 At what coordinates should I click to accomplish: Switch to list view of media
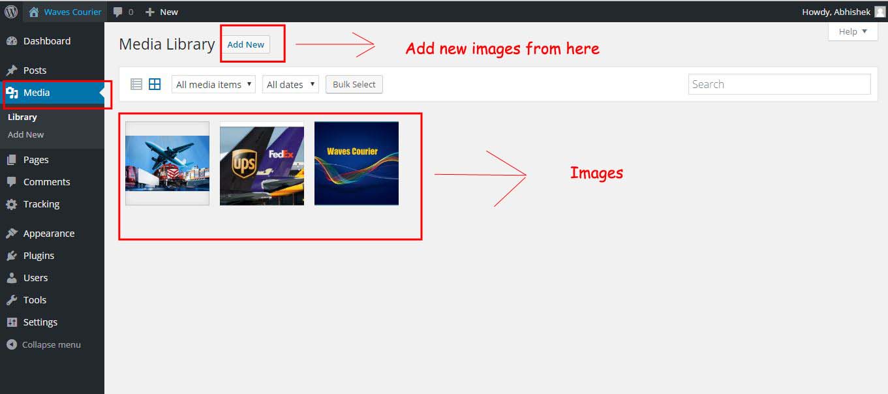coord(136,84)
